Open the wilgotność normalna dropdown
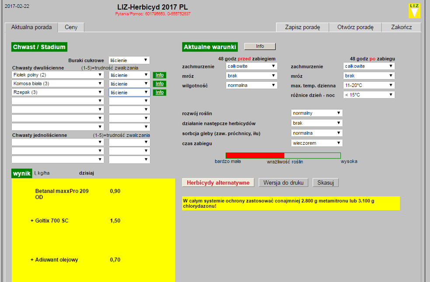Viewport: 430px width, 282px height. (252, 85)
